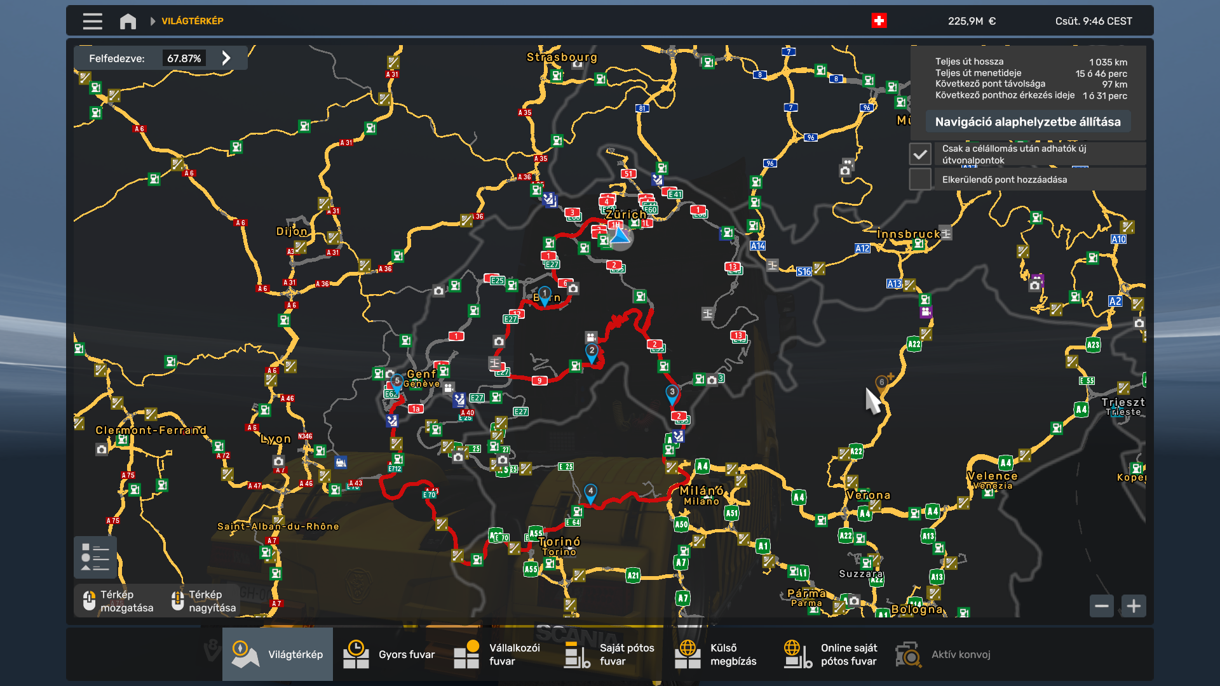The image size is (1220, 686).
Task: Switch to the Világtérkép tab
Action: tap(278, 654)
